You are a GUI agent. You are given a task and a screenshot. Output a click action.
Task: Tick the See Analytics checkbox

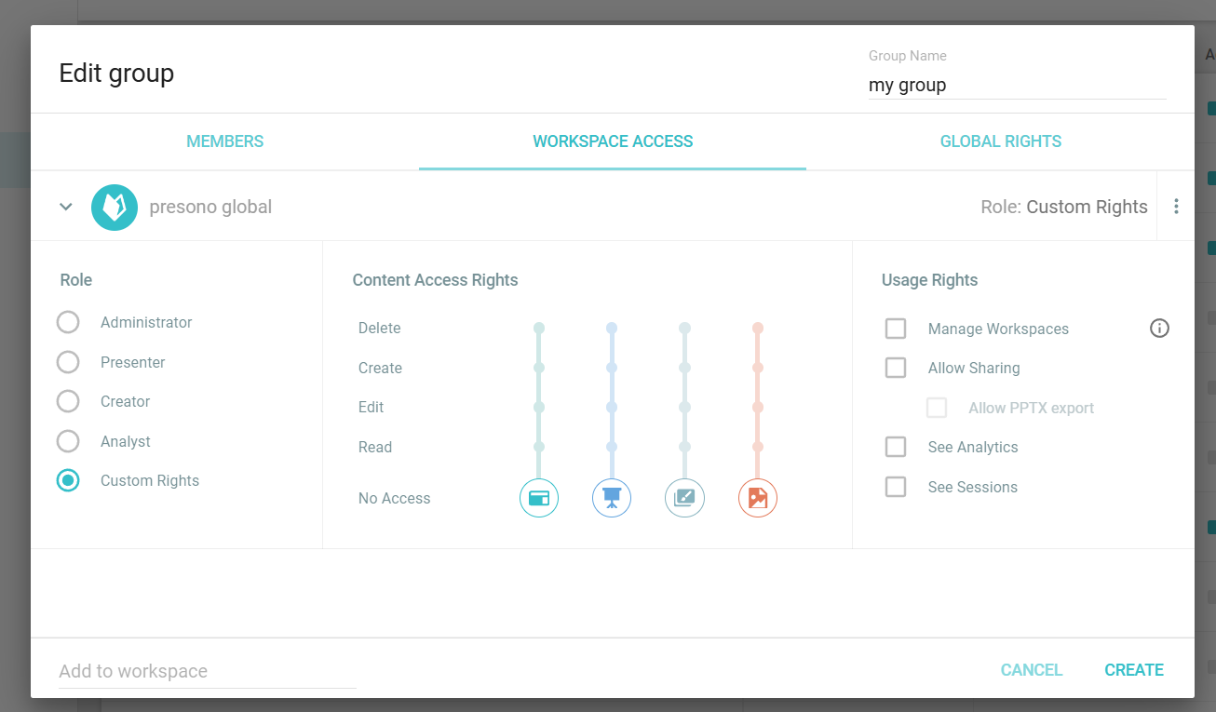[896, 447]
